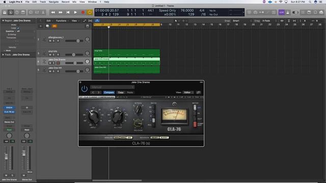Open Mix menu in macOS menu bar
The width and height of the screenshot is (326, 183).
(74, 2)
